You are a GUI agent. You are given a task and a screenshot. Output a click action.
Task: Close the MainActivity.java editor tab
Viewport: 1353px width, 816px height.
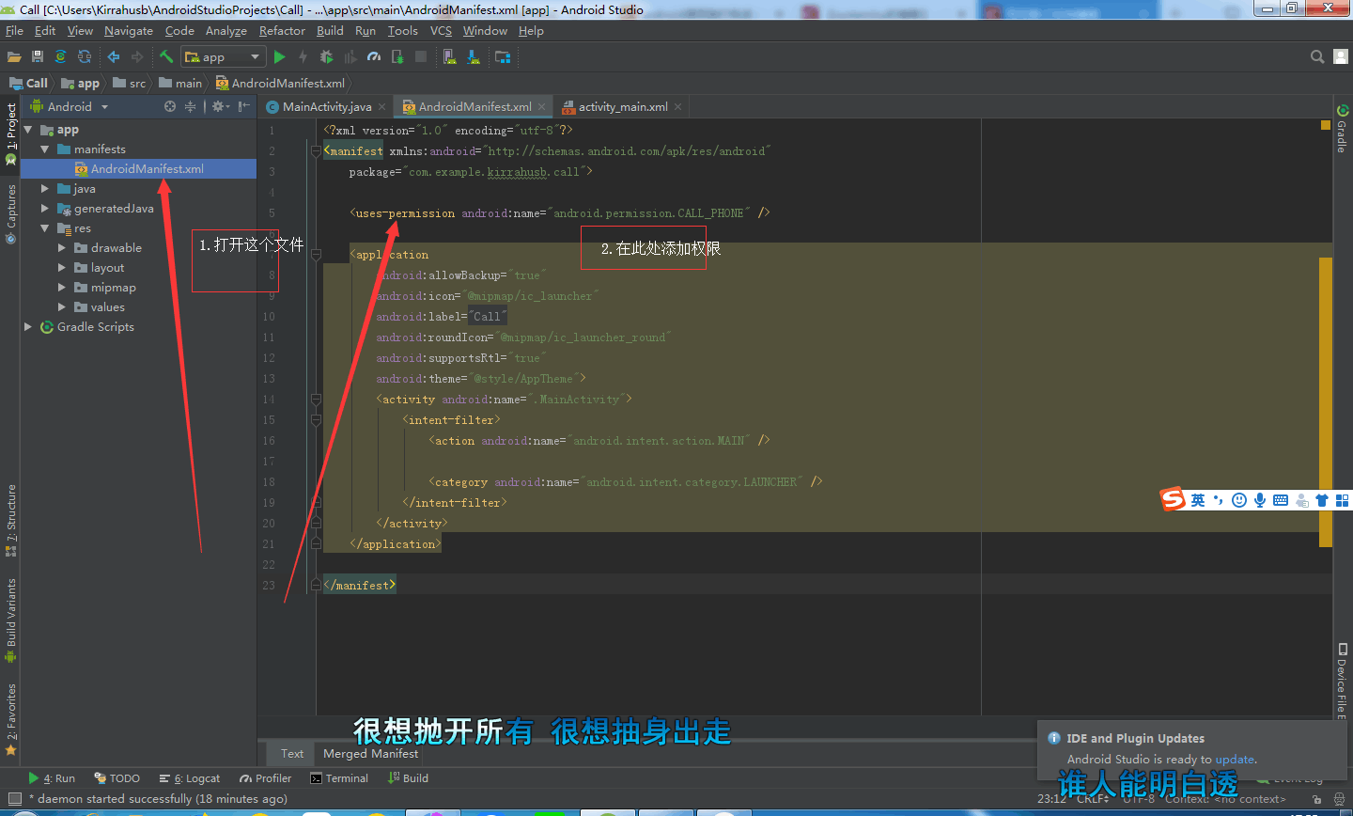pyautogui.click(x=381, y=107)
